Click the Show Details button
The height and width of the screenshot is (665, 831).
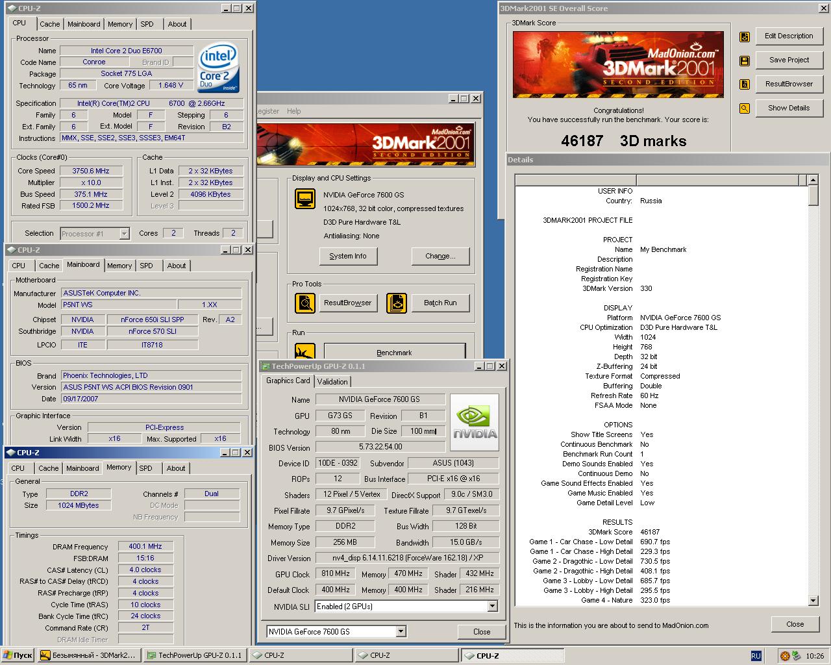[x=789, y=108]
